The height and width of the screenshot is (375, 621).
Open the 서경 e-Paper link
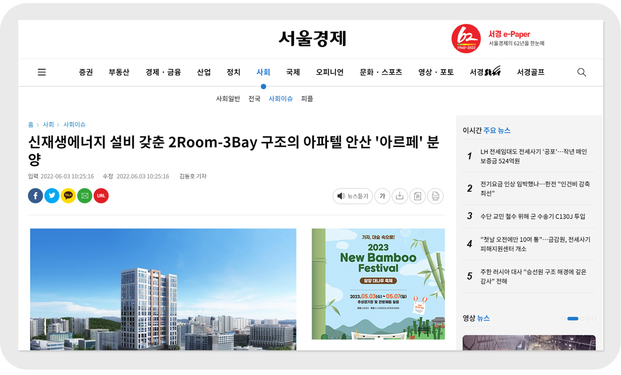509,34
